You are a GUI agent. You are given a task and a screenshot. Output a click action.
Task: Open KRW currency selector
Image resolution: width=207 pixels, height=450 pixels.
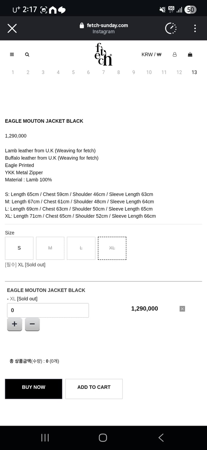click(x=151, y=55)
